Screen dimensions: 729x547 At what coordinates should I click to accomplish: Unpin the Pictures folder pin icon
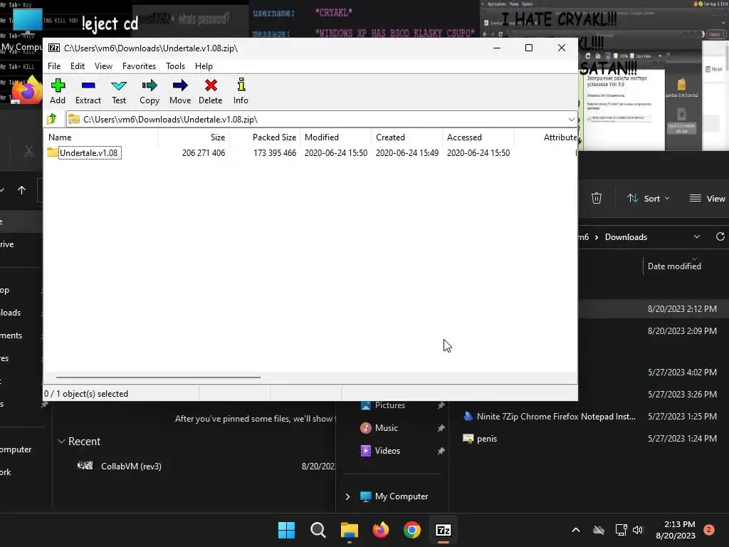[440, 405]
